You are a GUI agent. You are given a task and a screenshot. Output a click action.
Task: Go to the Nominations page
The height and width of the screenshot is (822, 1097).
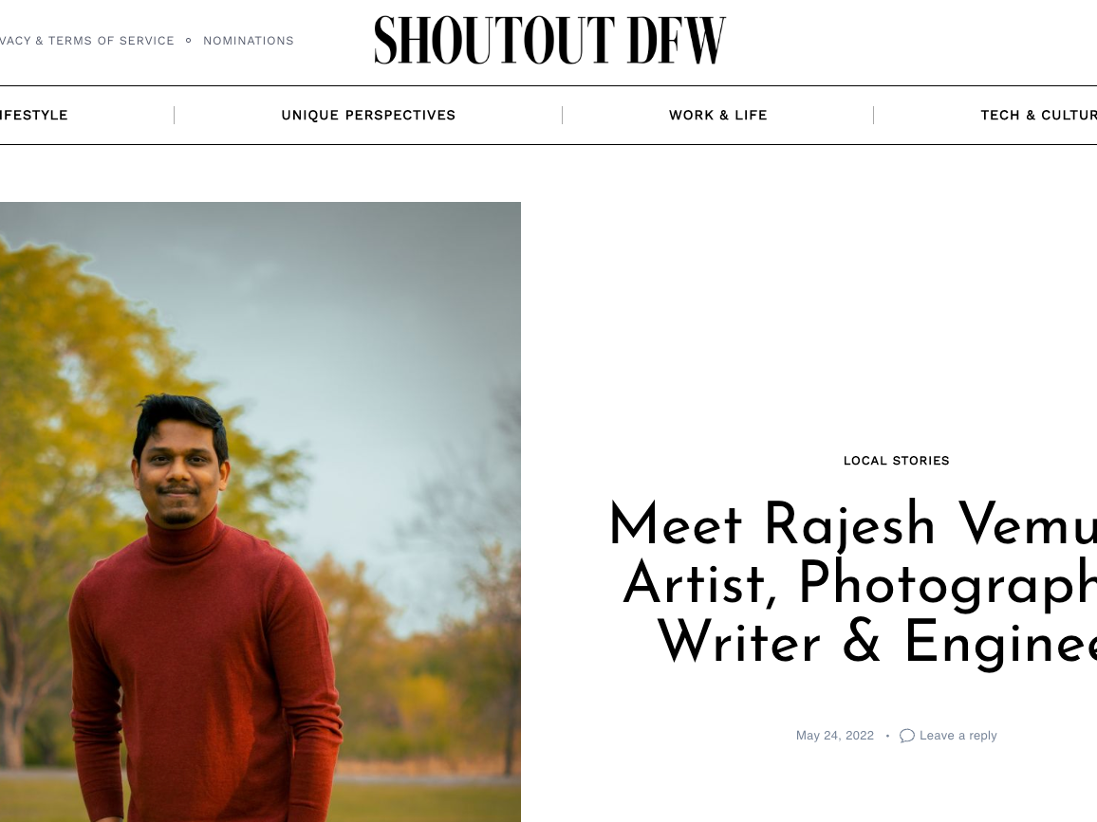tap(249, 41)
